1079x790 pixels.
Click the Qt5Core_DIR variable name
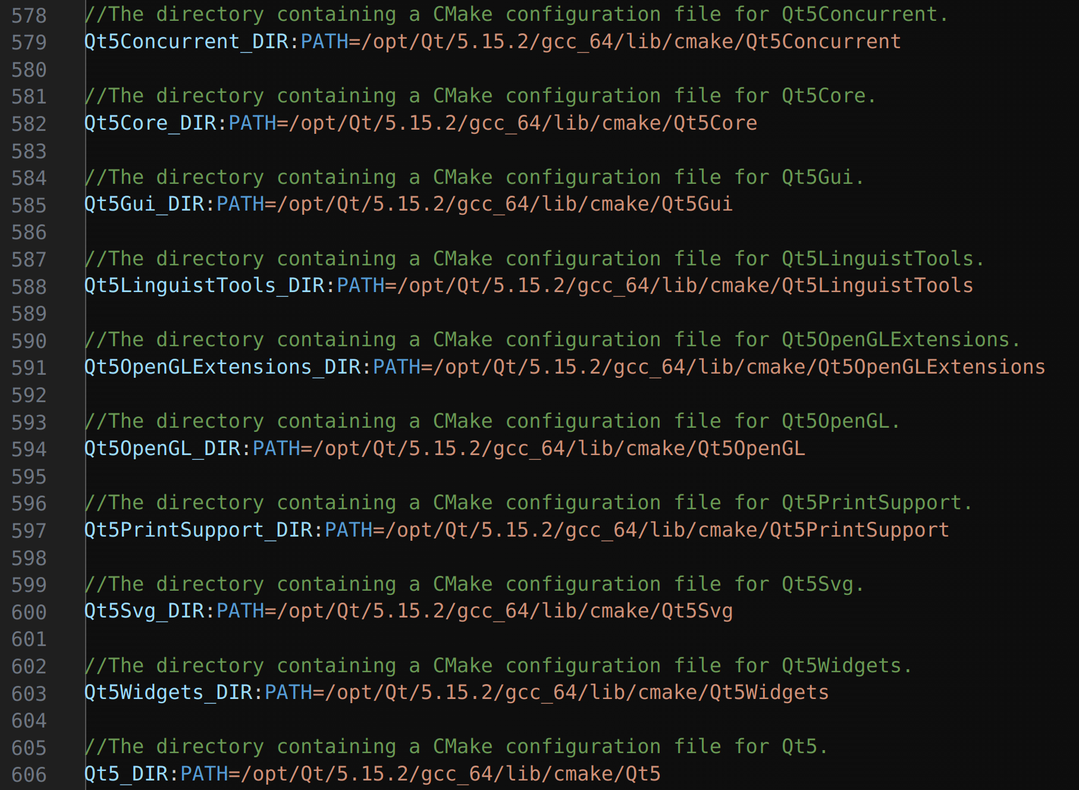tap(150, 123)
